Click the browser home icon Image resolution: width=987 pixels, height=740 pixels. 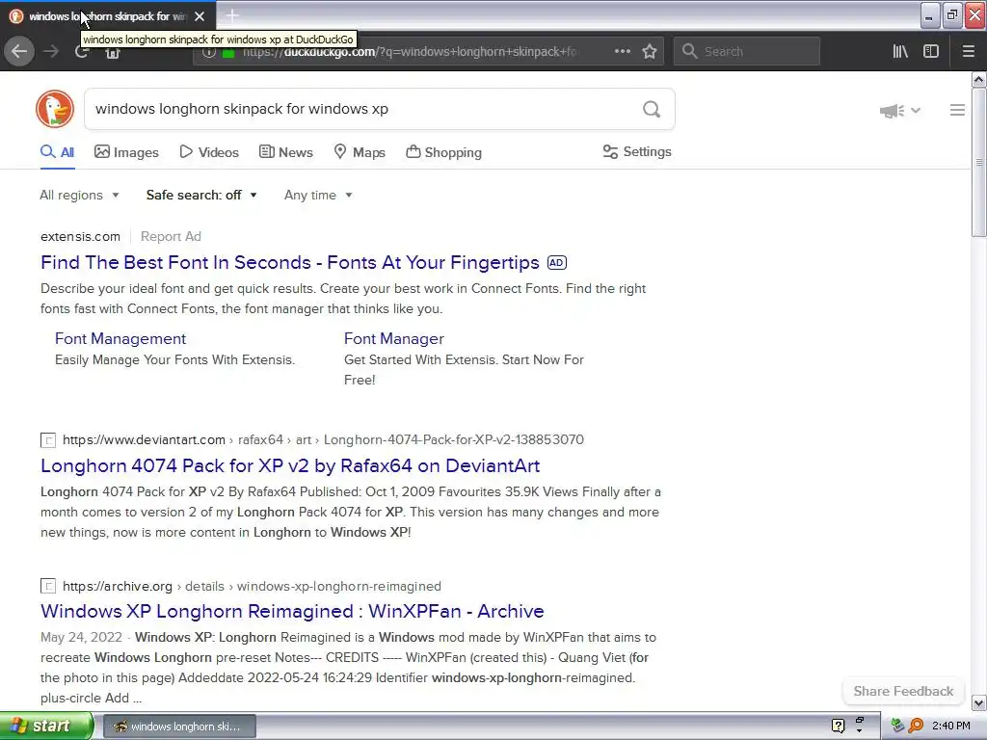(x=112, y=53)
